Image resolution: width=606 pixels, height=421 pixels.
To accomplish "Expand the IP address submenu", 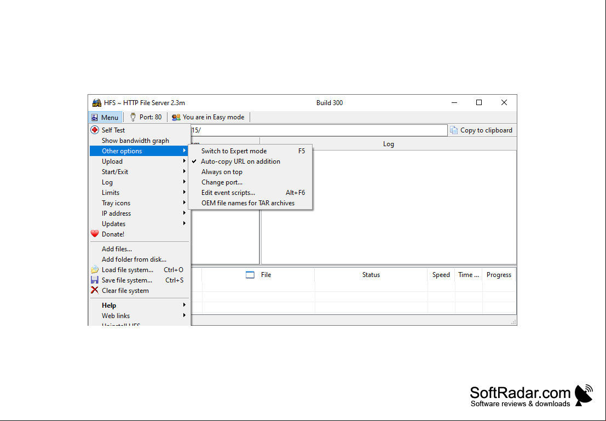I will point(139,214).
